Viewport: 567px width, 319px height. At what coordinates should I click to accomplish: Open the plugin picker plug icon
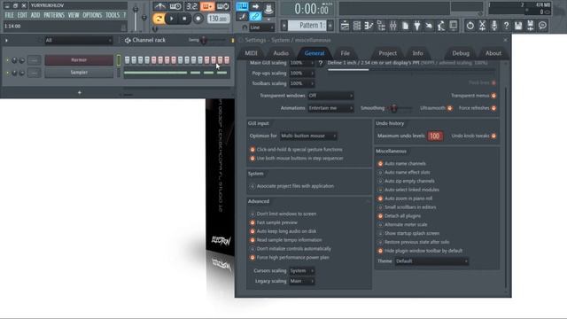(417, 26)
